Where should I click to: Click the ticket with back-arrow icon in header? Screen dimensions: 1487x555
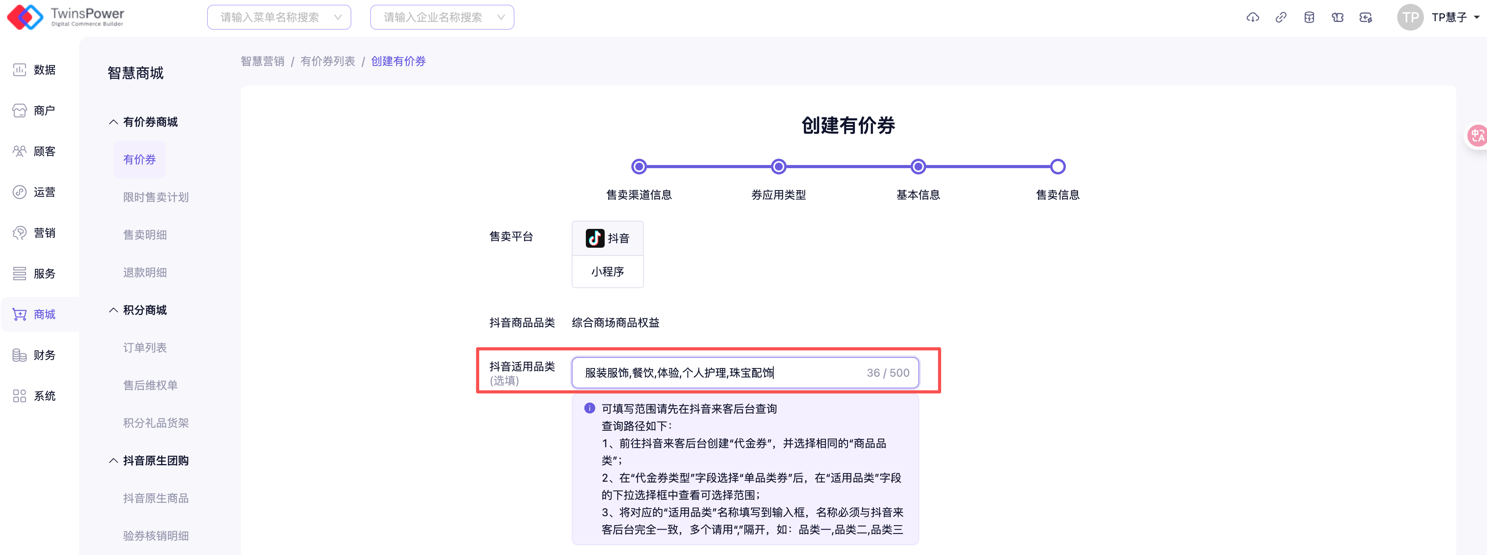(1365, 17)
